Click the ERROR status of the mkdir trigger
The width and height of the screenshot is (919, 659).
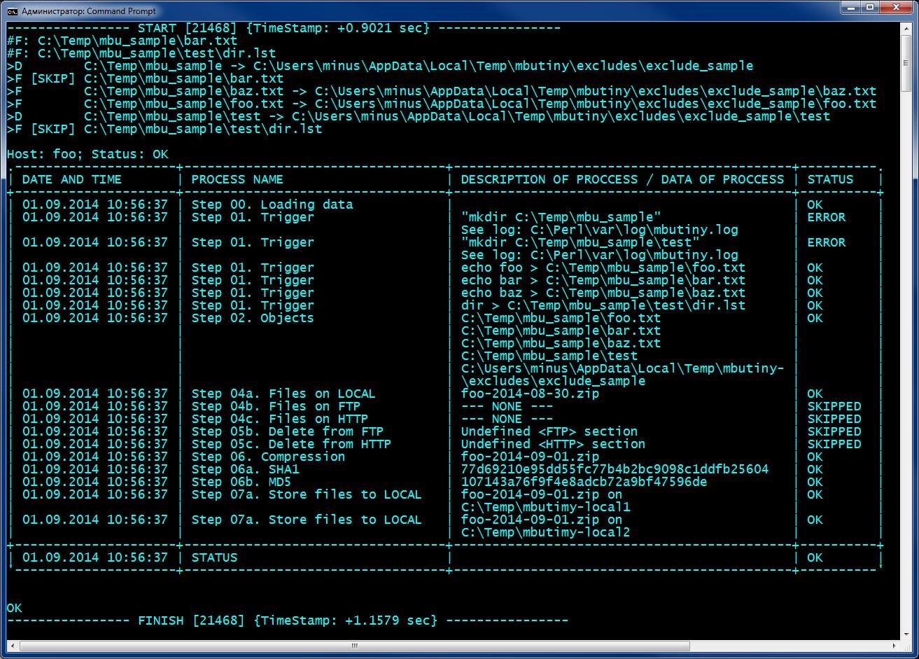825,217
